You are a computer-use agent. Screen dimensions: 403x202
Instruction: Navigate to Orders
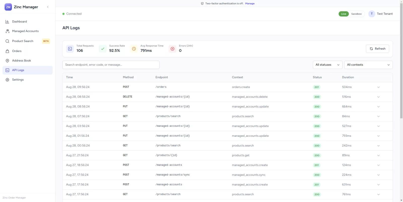point(27,51)
